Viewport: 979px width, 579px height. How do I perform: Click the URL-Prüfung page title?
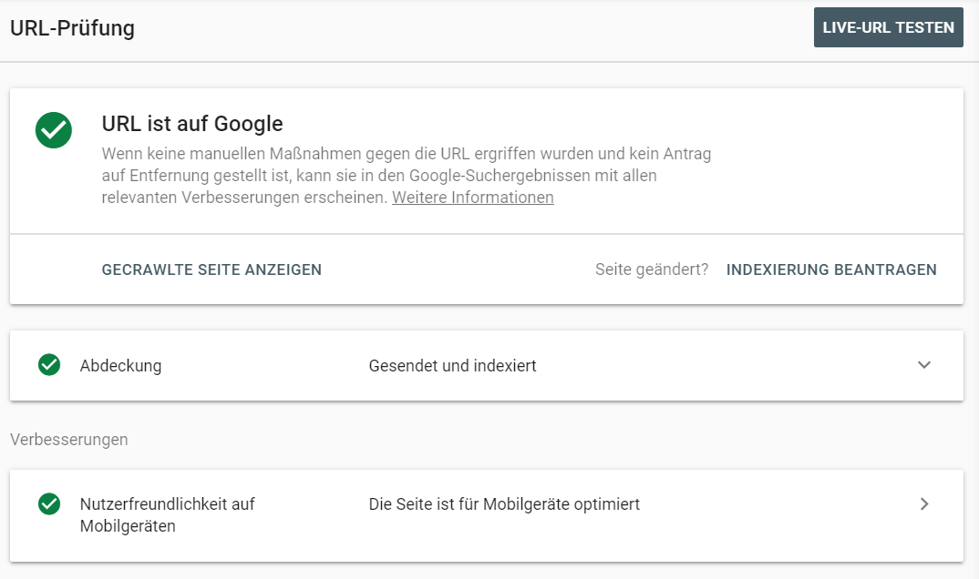[72, 28]
